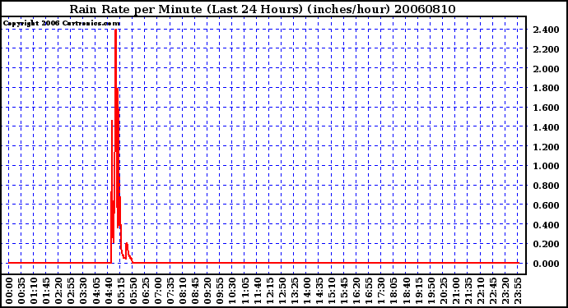Click the 02:55 time label
568x308 pixels.
click(x=71, y=291)
